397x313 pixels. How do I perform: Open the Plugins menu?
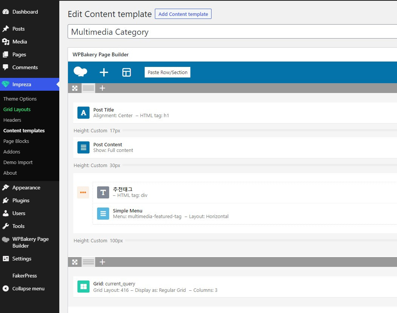pos(21,200)
